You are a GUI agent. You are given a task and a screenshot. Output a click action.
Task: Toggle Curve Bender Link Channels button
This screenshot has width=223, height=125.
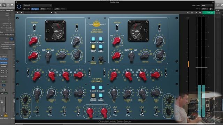(101, 95)
